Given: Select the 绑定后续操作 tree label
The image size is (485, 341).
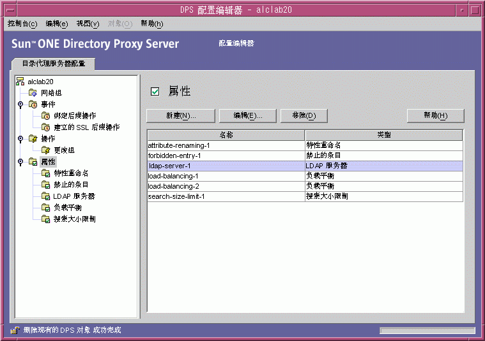Looking at the screenshot, I should pos(75,116).
